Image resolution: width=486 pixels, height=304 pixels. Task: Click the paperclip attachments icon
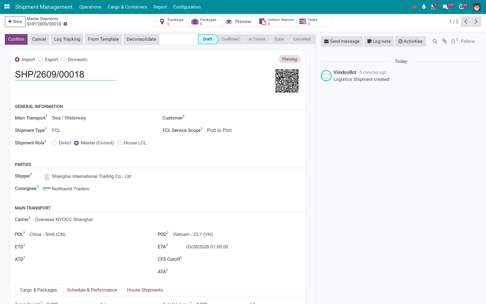(x=444, y=41)
